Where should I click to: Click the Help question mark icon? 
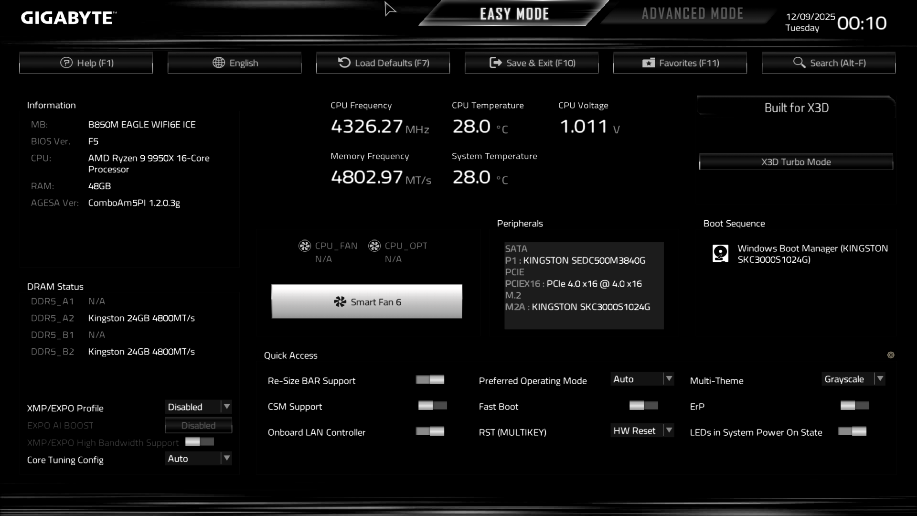point(66,63)
